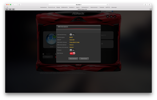Toggle Safari's sidebar button
Image resolution: width=157 pixels, height=100 pixels.
click(19, 5)
